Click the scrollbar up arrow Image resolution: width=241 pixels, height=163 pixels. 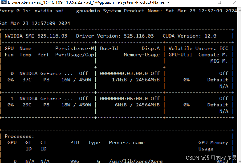coord(239,10)
